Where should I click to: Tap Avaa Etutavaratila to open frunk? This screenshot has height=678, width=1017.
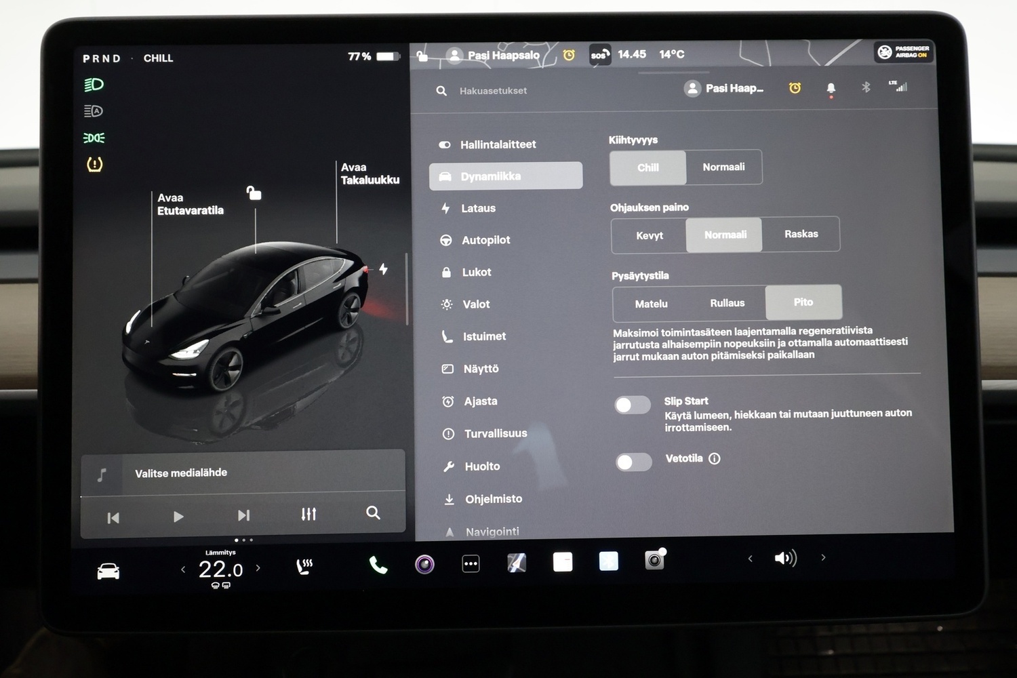tap(190, 204)
